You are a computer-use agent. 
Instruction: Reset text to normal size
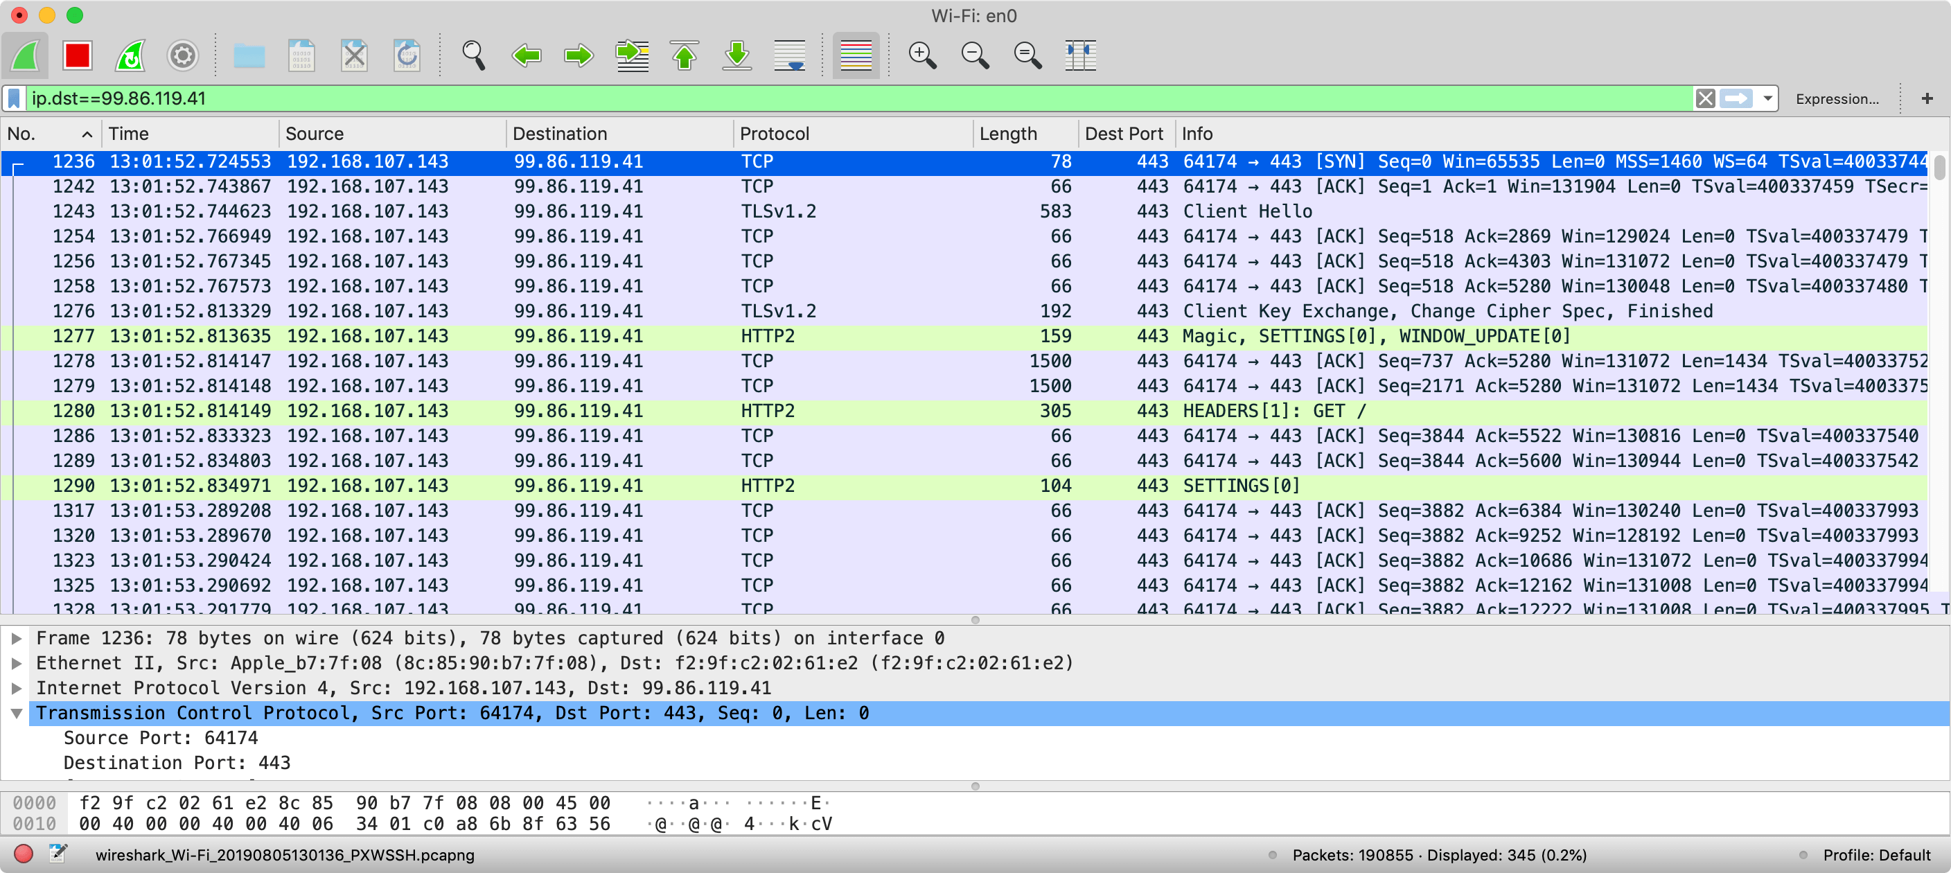[1027, 55]
